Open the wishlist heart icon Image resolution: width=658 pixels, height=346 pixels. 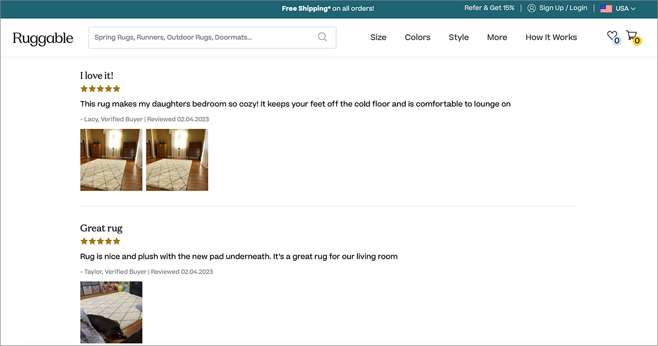click(612, 36)
